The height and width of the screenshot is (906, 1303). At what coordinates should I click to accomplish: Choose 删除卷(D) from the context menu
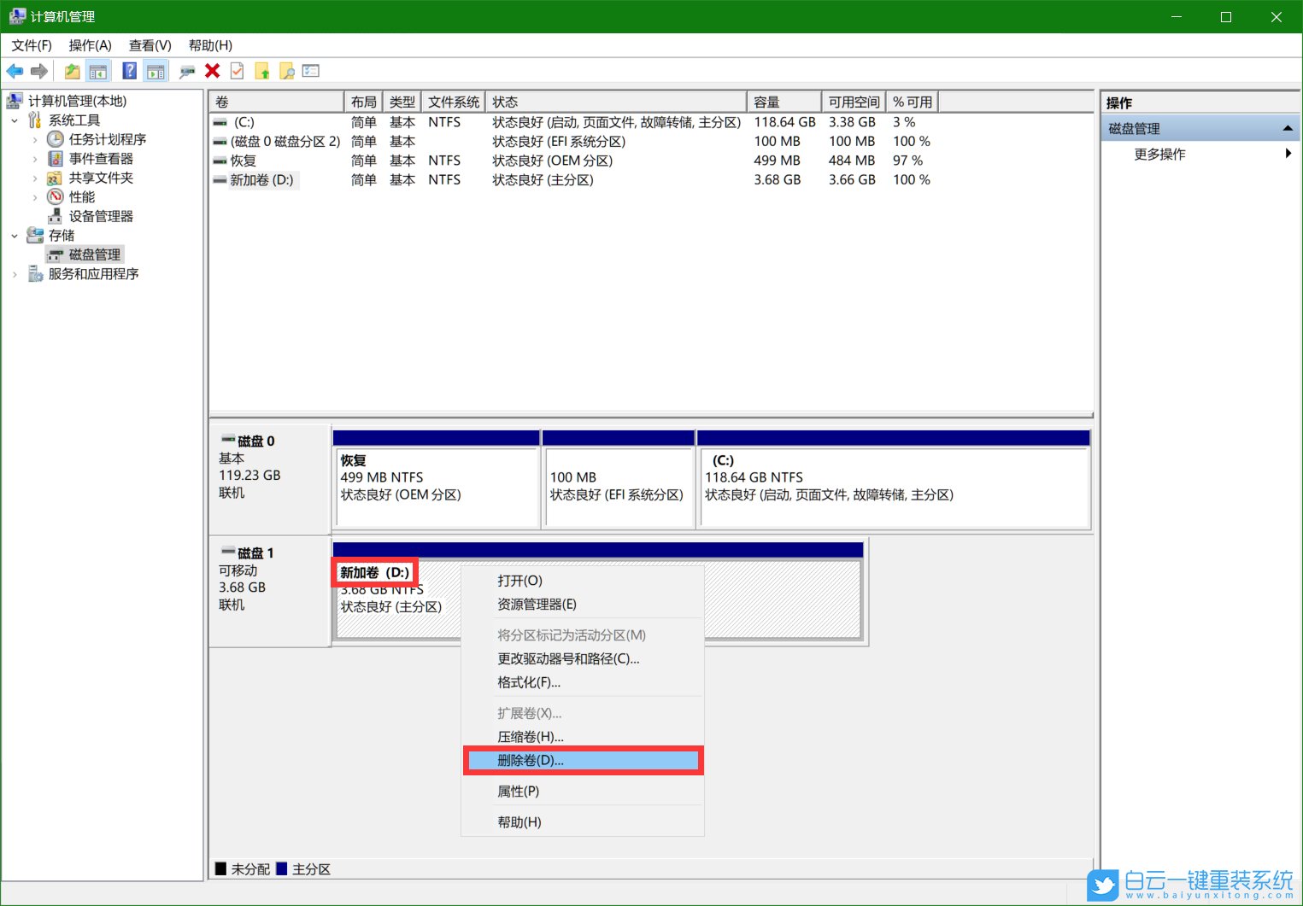(x=531, y=760)
